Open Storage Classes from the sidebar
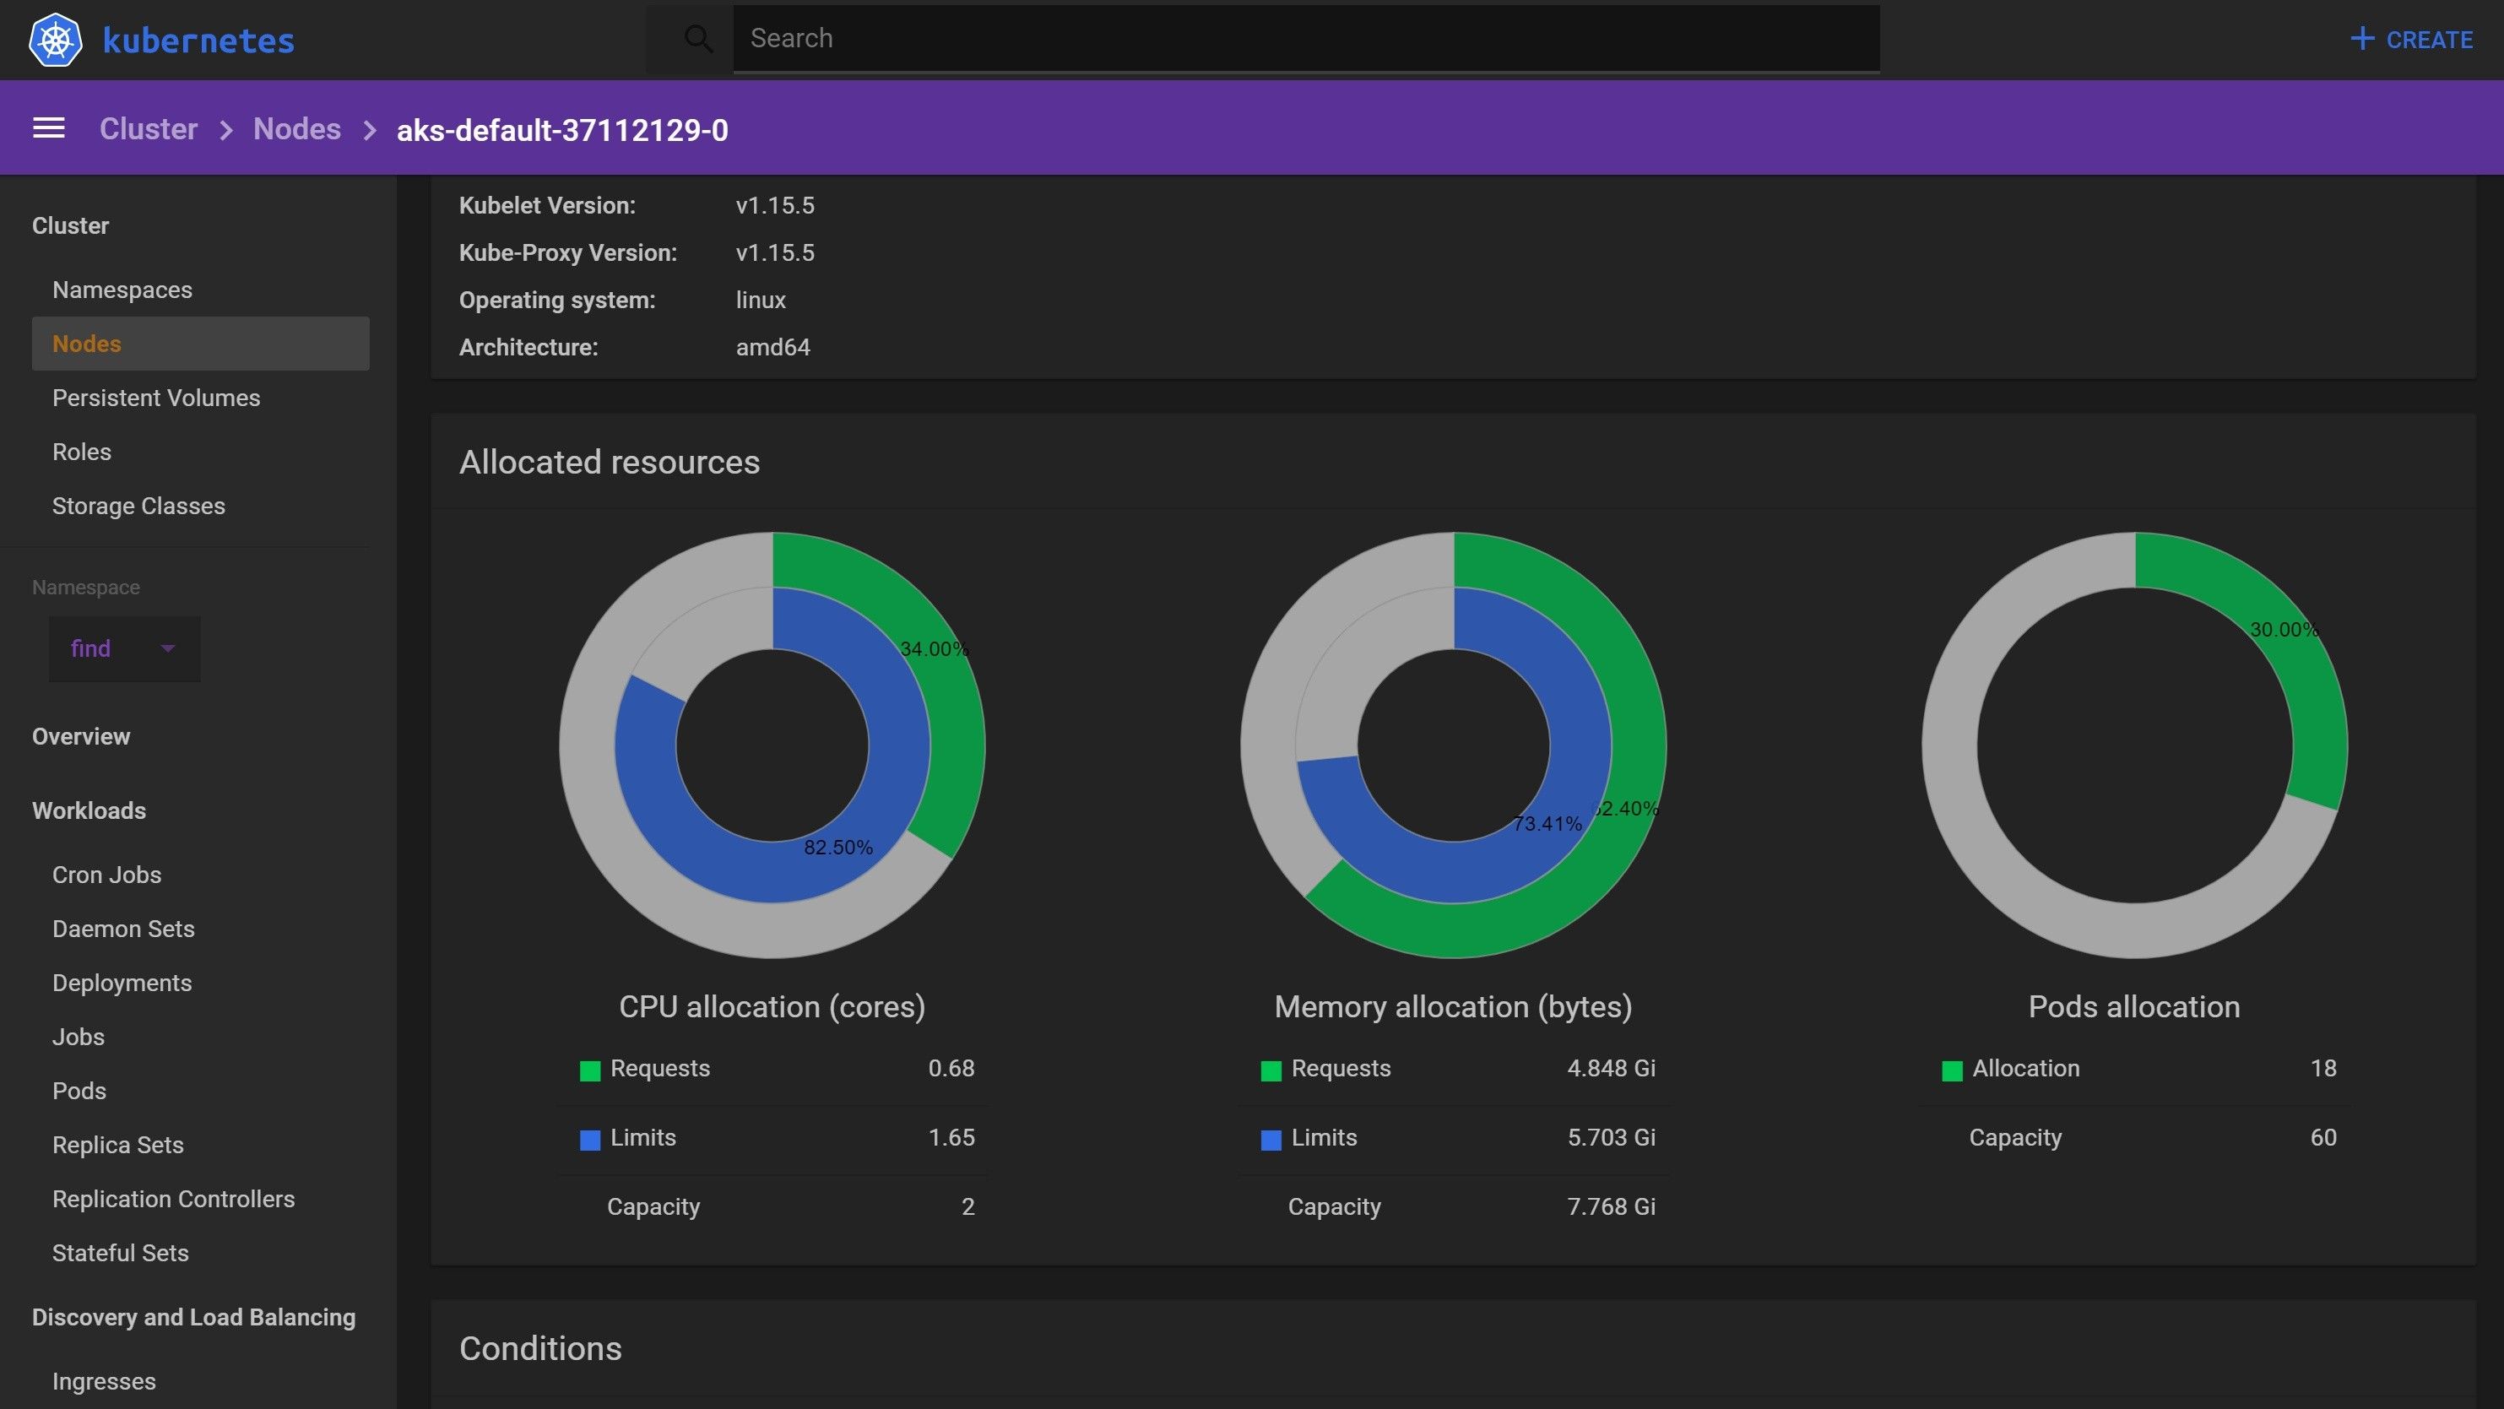2504x1409 pixels. [x=138, y=506]
